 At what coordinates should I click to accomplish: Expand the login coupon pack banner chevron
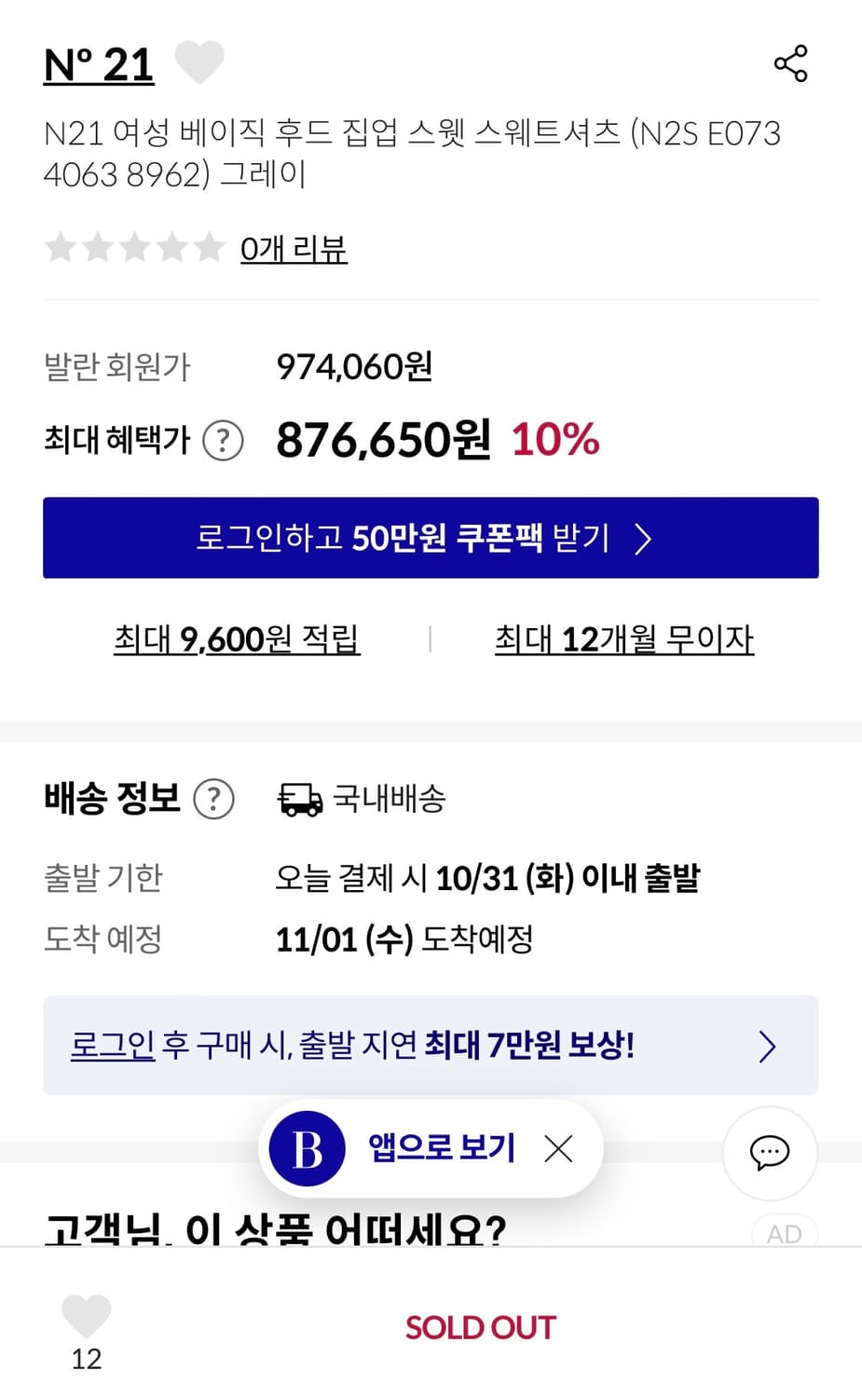coord(645,539)
